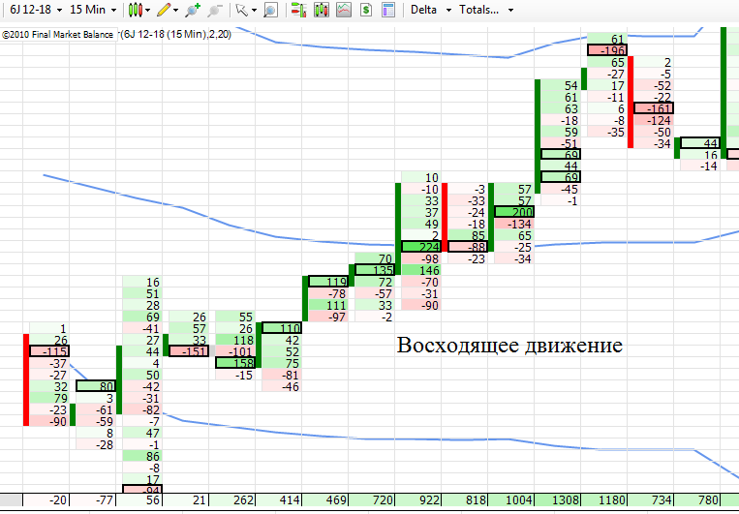The image size is (739, 514).
Task: Click the 1308 cumulative total cell
Action: (x=558, y=499)
